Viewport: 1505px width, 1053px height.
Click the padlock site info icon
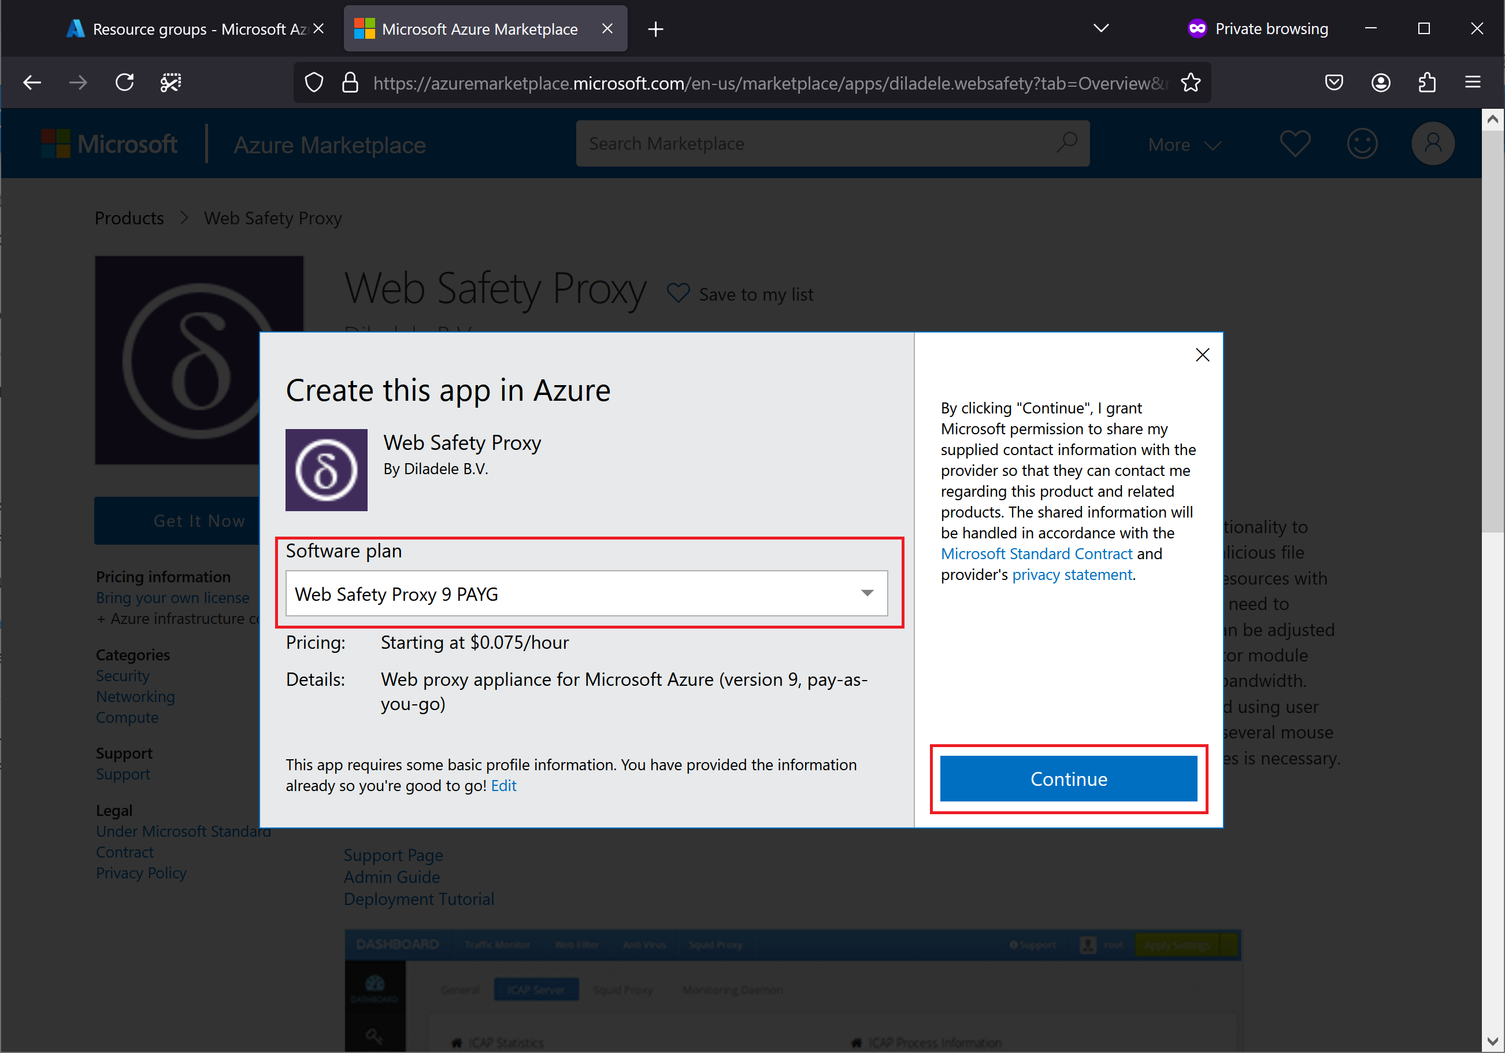click(x=350, y=83)
